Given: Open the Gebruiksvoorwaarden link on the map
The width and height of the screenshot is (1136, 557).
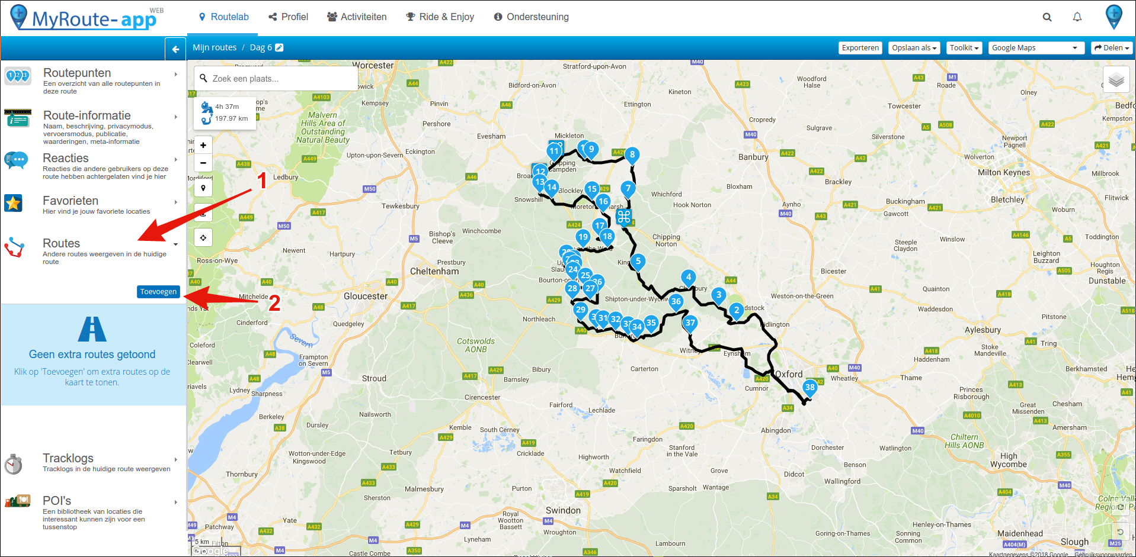Looking at the screenshot, I should 1103,554.
